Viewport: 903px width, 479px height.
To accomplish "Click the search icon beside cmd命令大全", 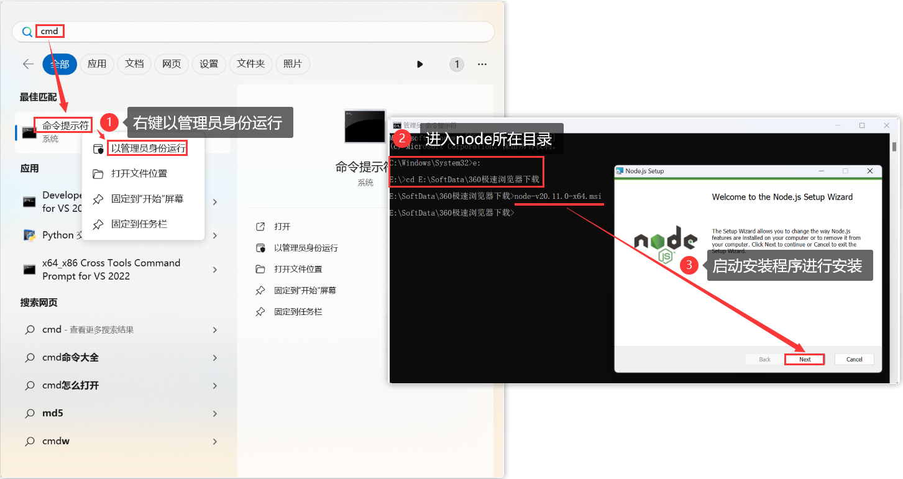I will (x=30, y=358).
